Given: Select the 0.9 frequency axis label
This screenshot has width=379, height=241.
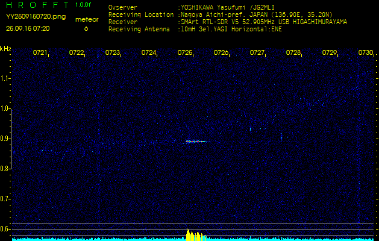Looking at the screenshot, I should click(5, 139).
